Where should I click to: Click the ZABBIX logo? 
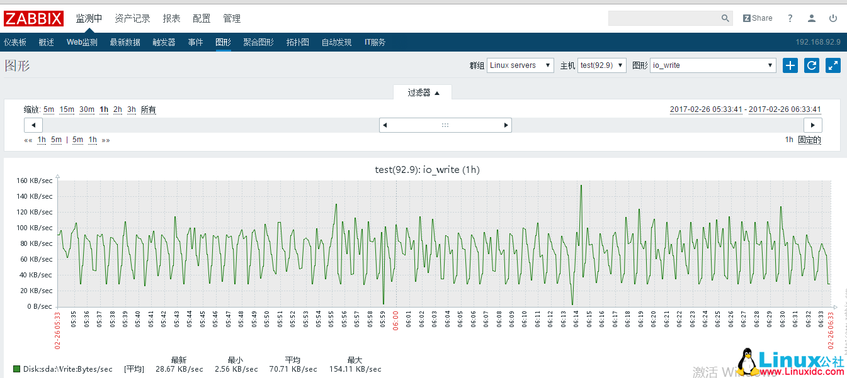33,18
